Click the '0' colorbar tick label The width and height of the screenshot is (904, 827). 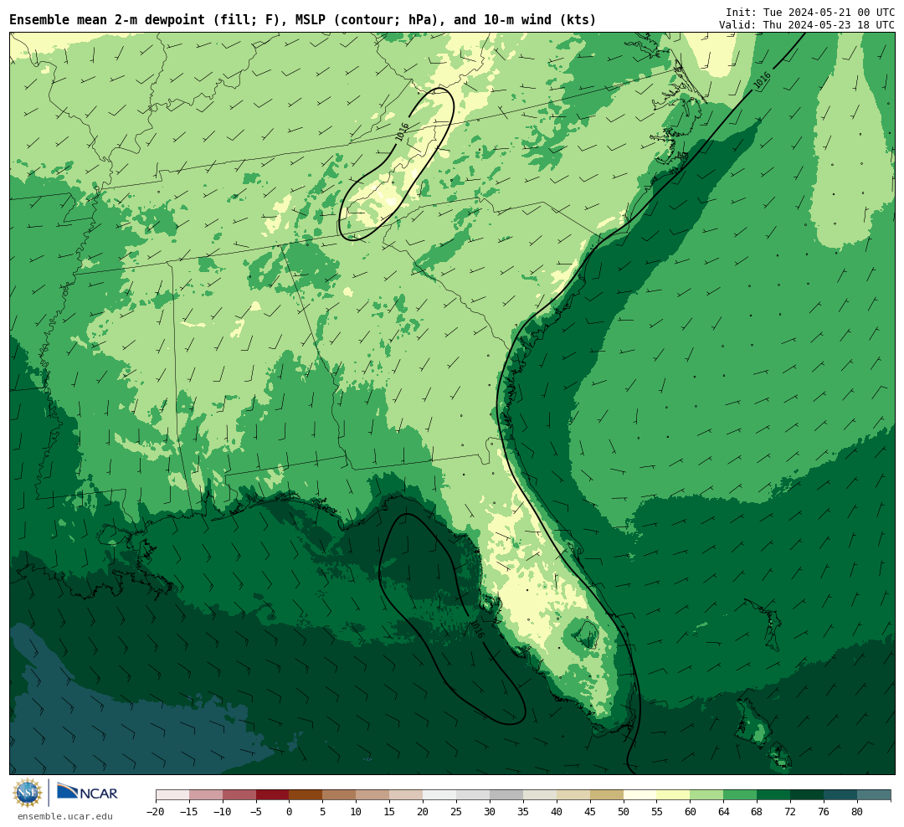click(x=290, y=811)
